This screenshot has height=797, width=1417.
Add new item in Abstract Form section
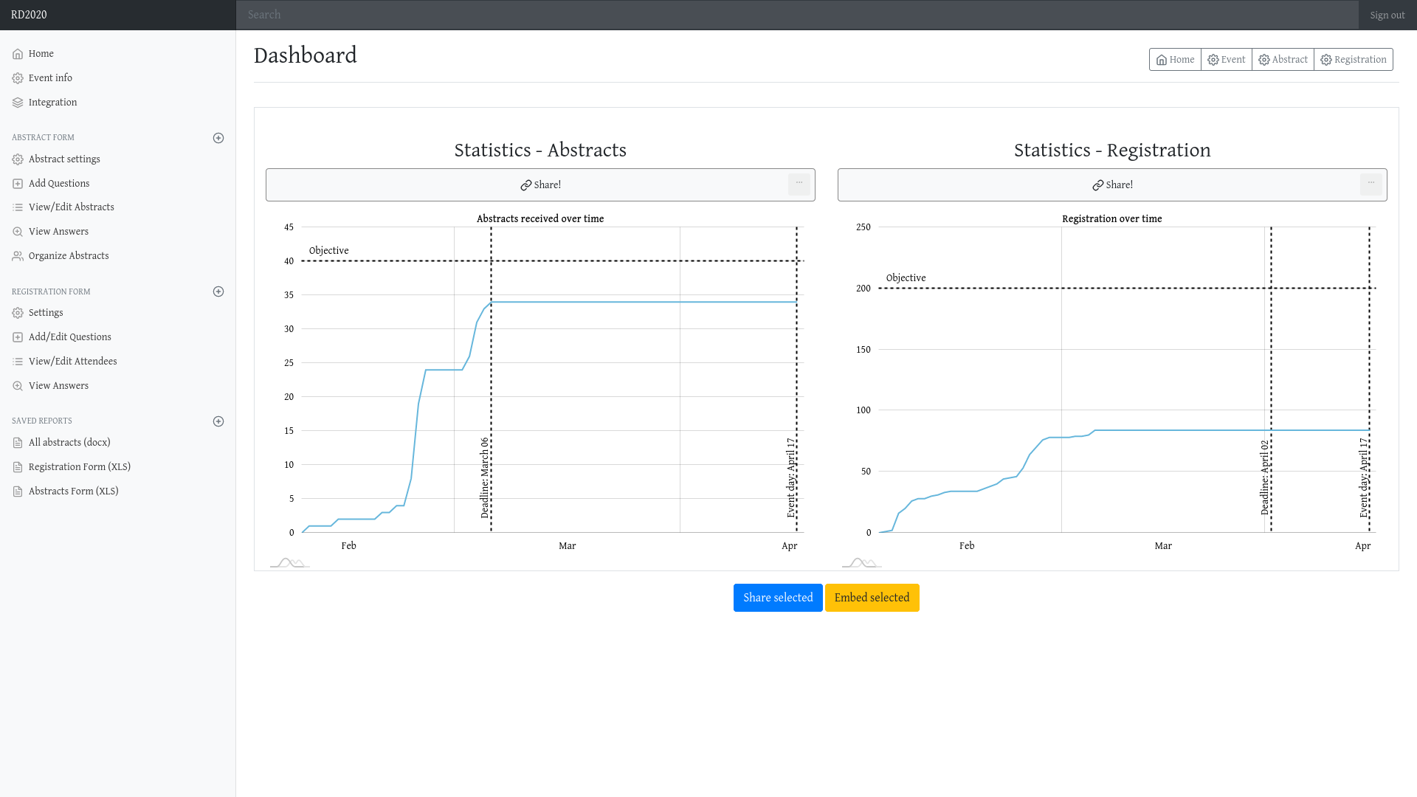(218, 138)
